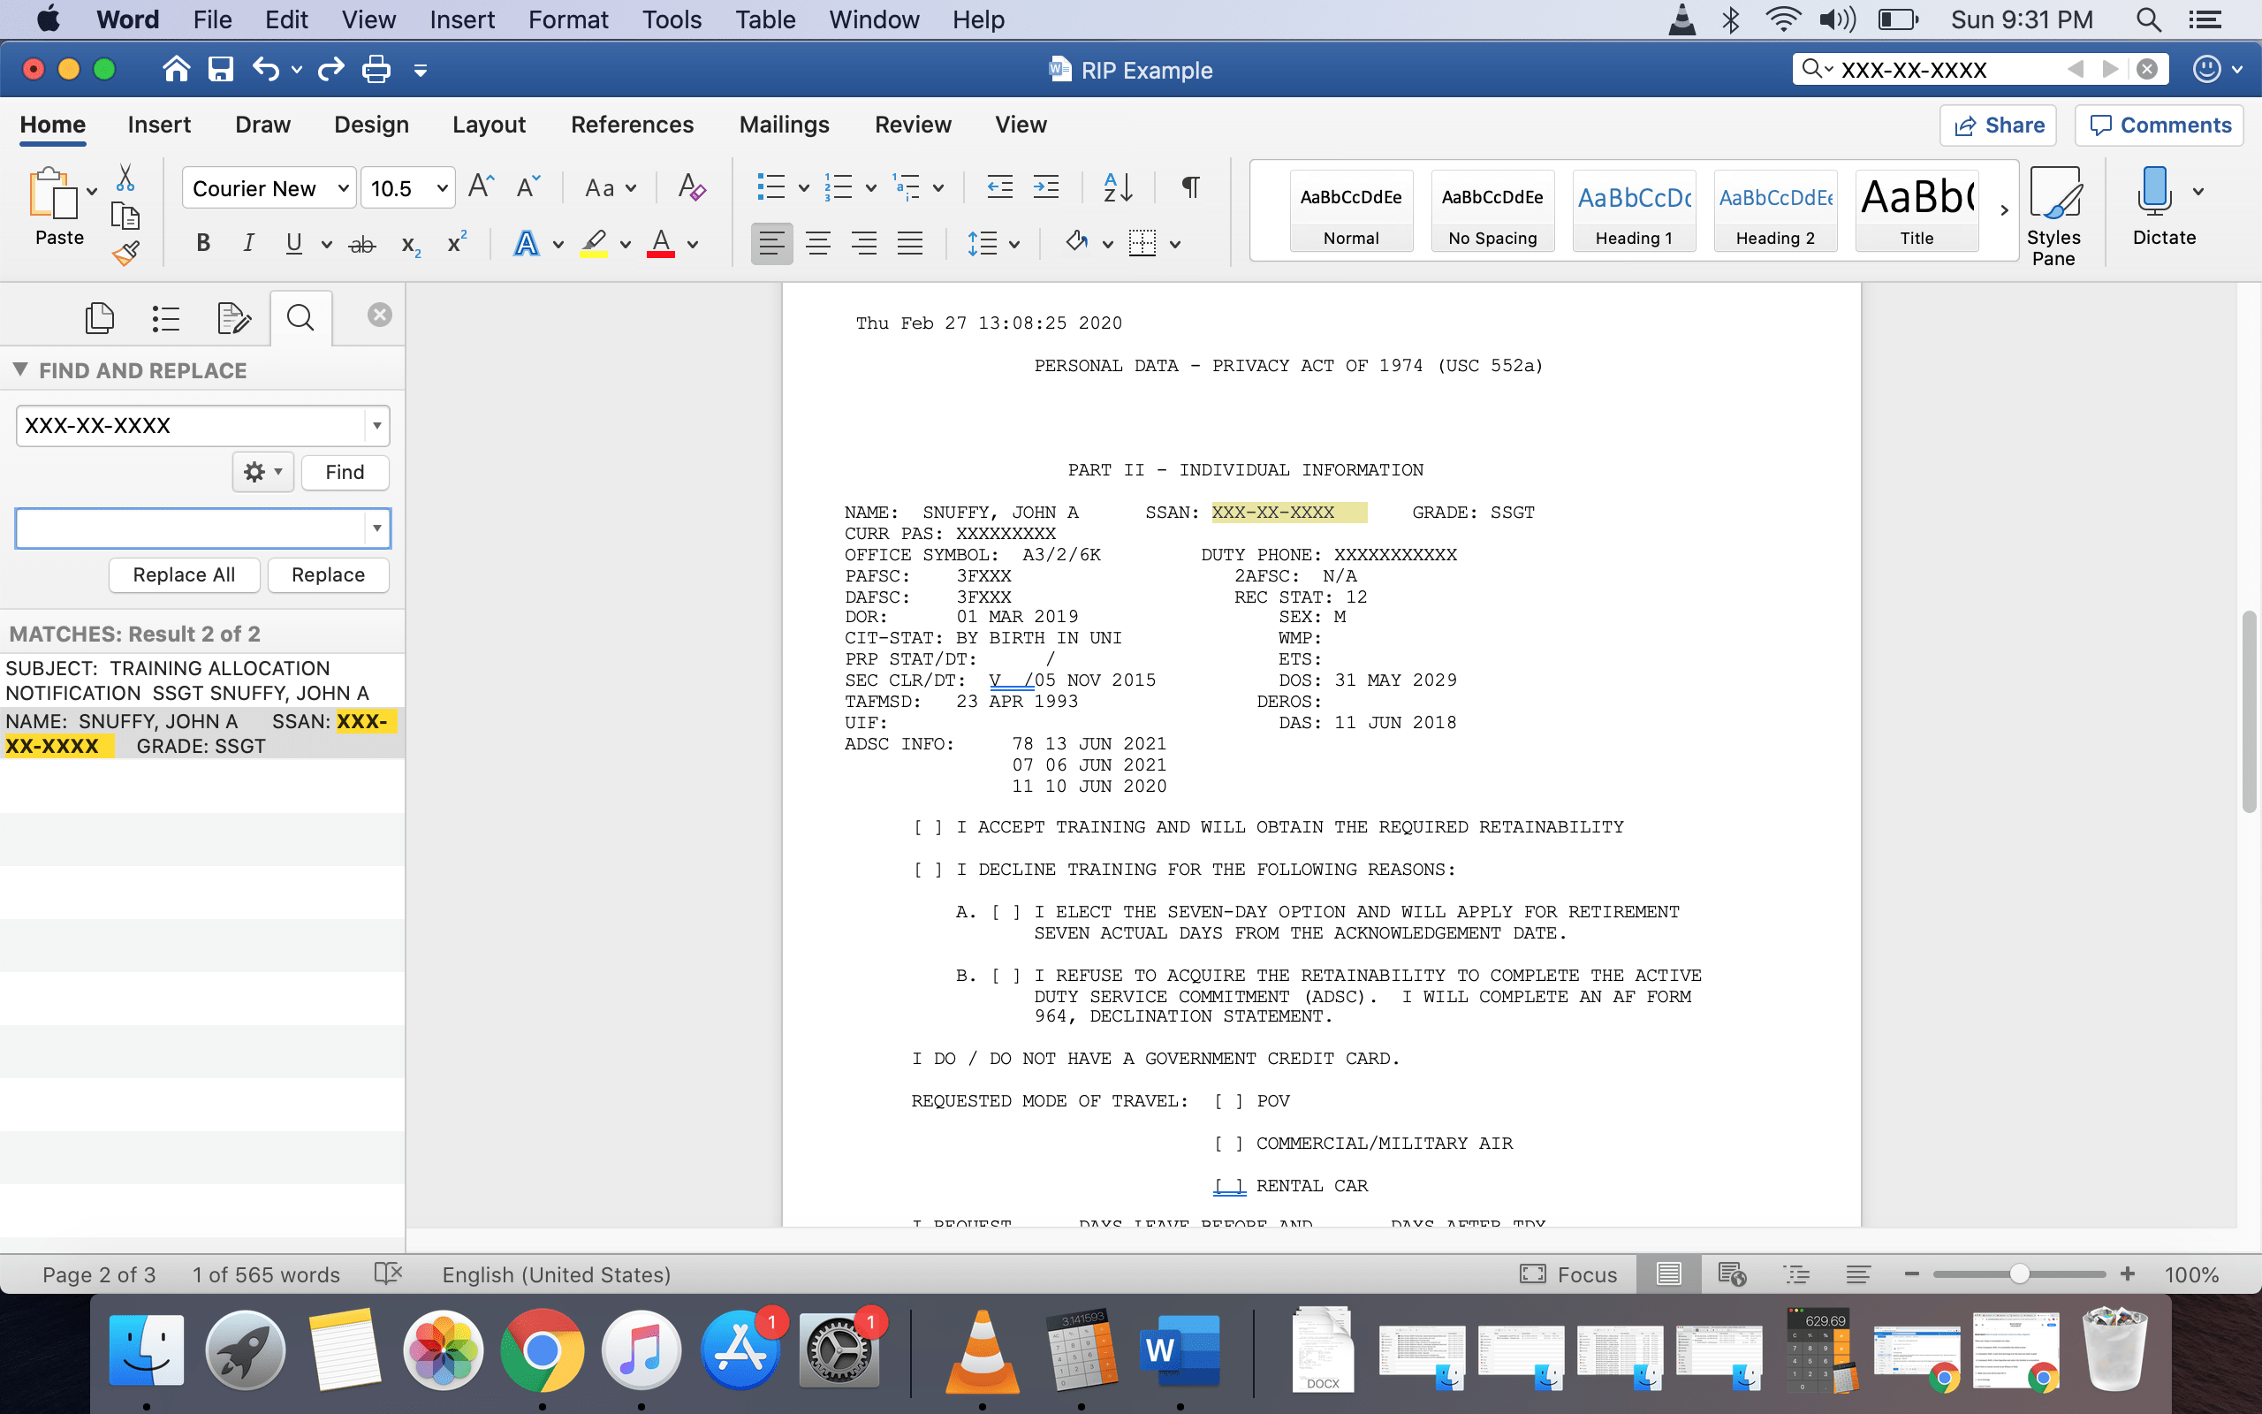The image size is (2262, 1414).
Task: Expand the font size 10.5 dropdown
Action: click(442, 189)
